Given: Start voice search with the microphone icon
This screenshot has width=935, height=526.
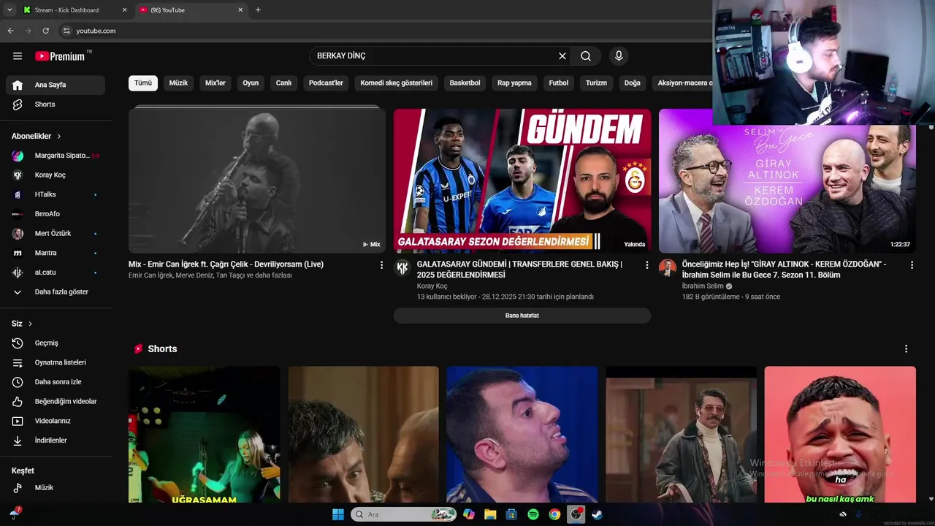Looking at the screenshot, I should tap(619, 56).
